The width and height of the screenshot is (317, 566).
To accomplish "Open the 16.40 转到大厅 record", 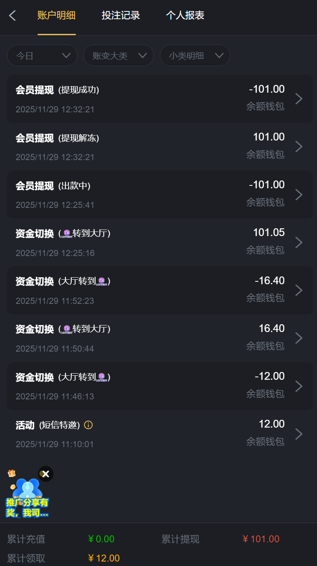I will (160, 338).
